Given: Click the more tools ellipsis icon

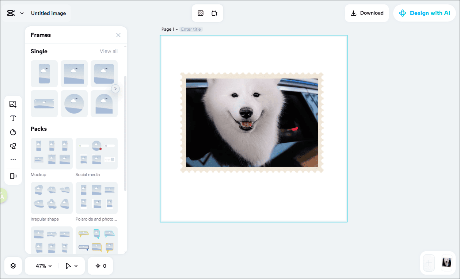Looking at the screenshot, I should [13, 160].
